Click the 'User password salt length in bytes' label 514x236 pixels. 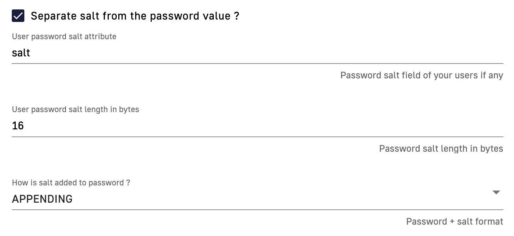(75, 109)
